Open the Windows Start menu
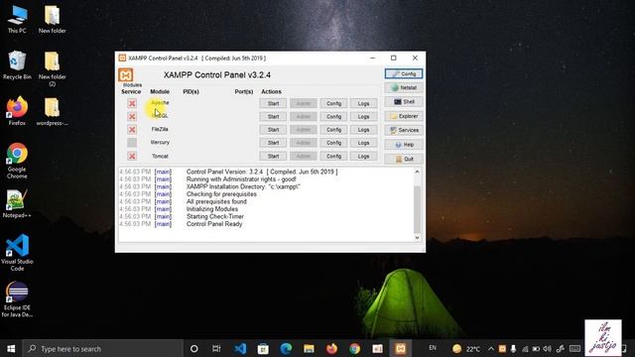635x357 pixels. pyautogui.click(x=11, y=348)
